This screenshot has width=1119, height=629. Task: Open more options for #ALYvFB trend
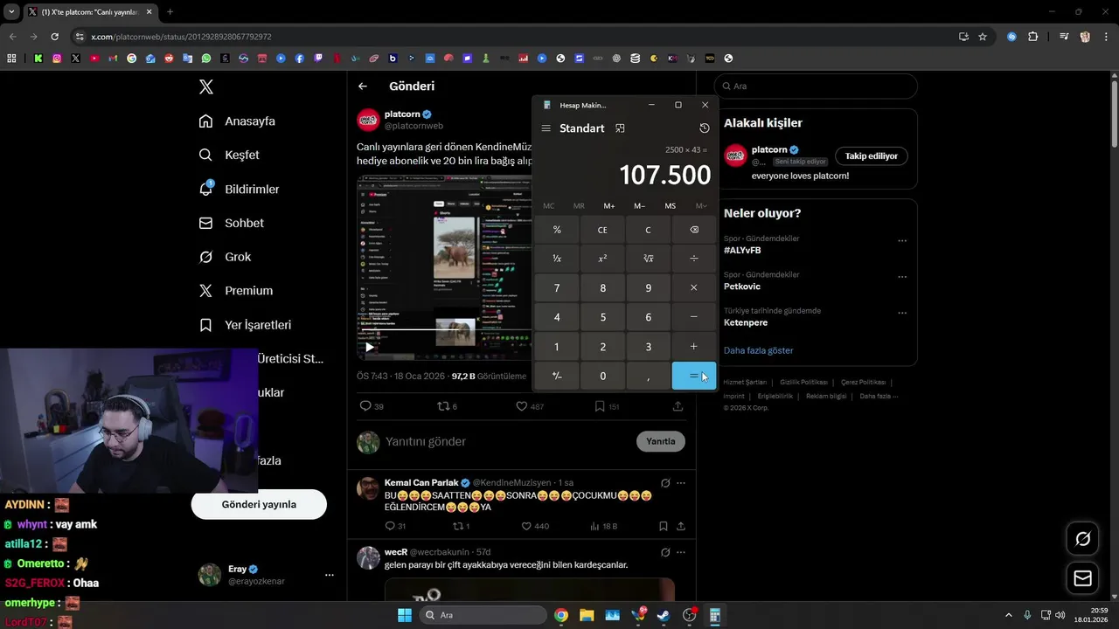coord(902,241)
